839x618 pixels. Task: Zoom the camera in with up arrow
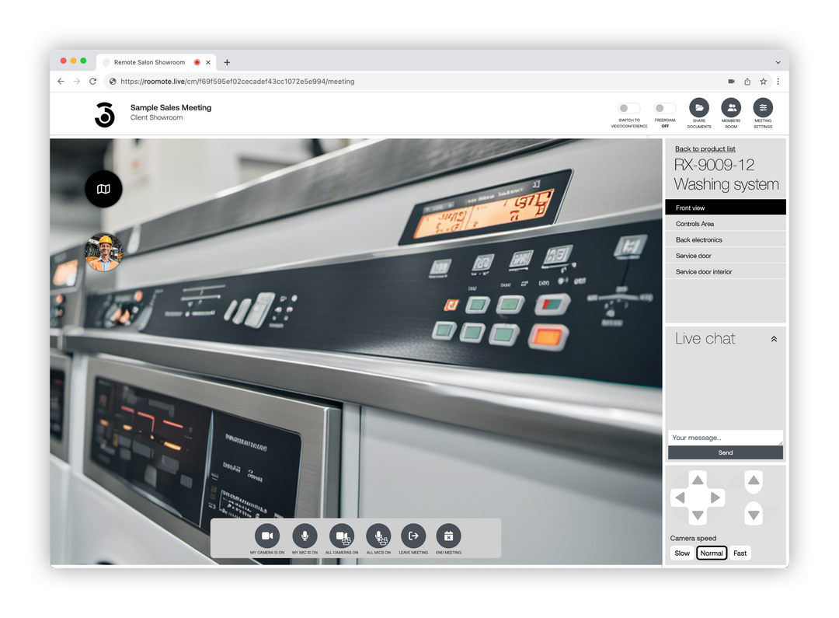pos(753,481)
